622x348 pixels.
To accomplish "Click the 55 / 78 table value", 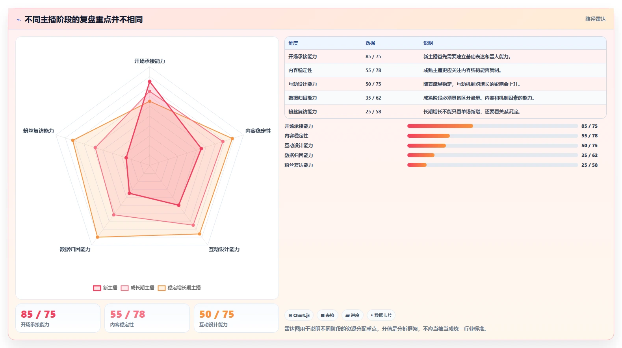I will click(x=373, y=70).
